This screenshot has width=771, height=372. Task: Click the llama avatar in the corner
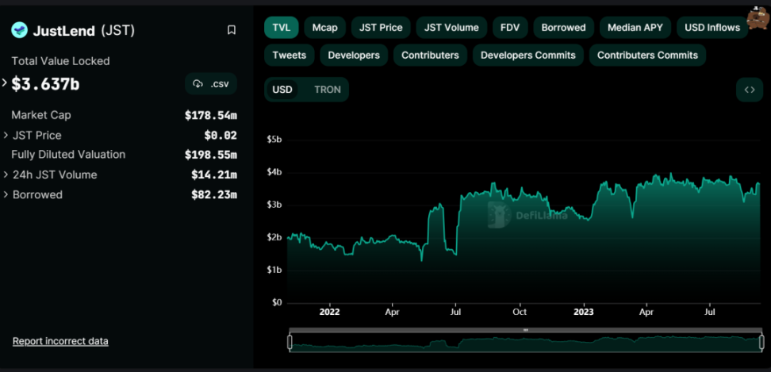point(758,18)
